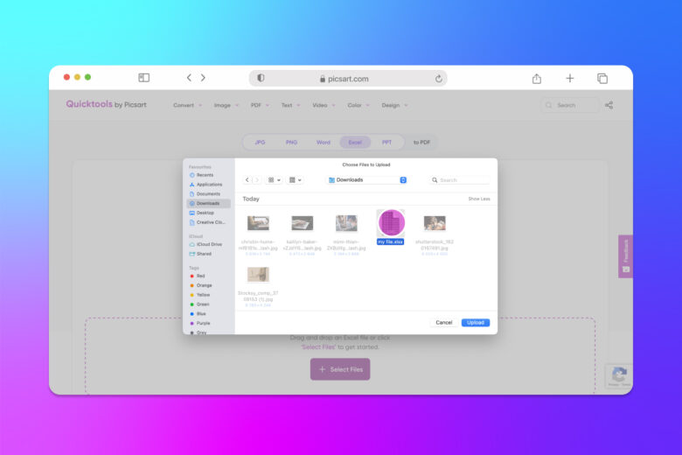Image resolution: width=682 pixels, height=455 pixels.
Task: Go forward with Safari's forward arrow
Action: pos(203,78)
